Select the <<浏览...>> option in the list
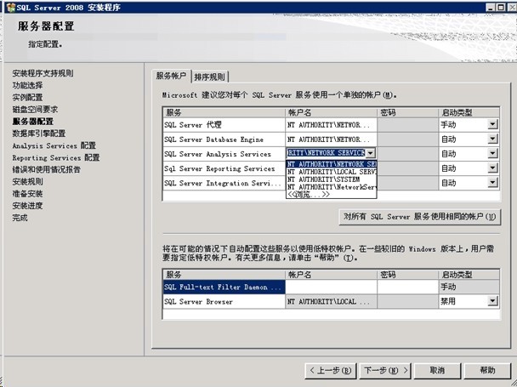 tap(332, 194)
